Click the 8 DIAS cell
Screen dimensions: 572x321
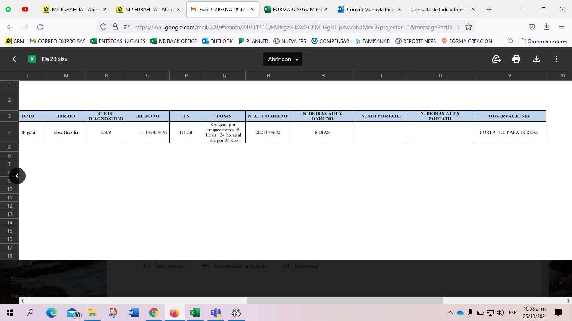[x=322, y=132]
